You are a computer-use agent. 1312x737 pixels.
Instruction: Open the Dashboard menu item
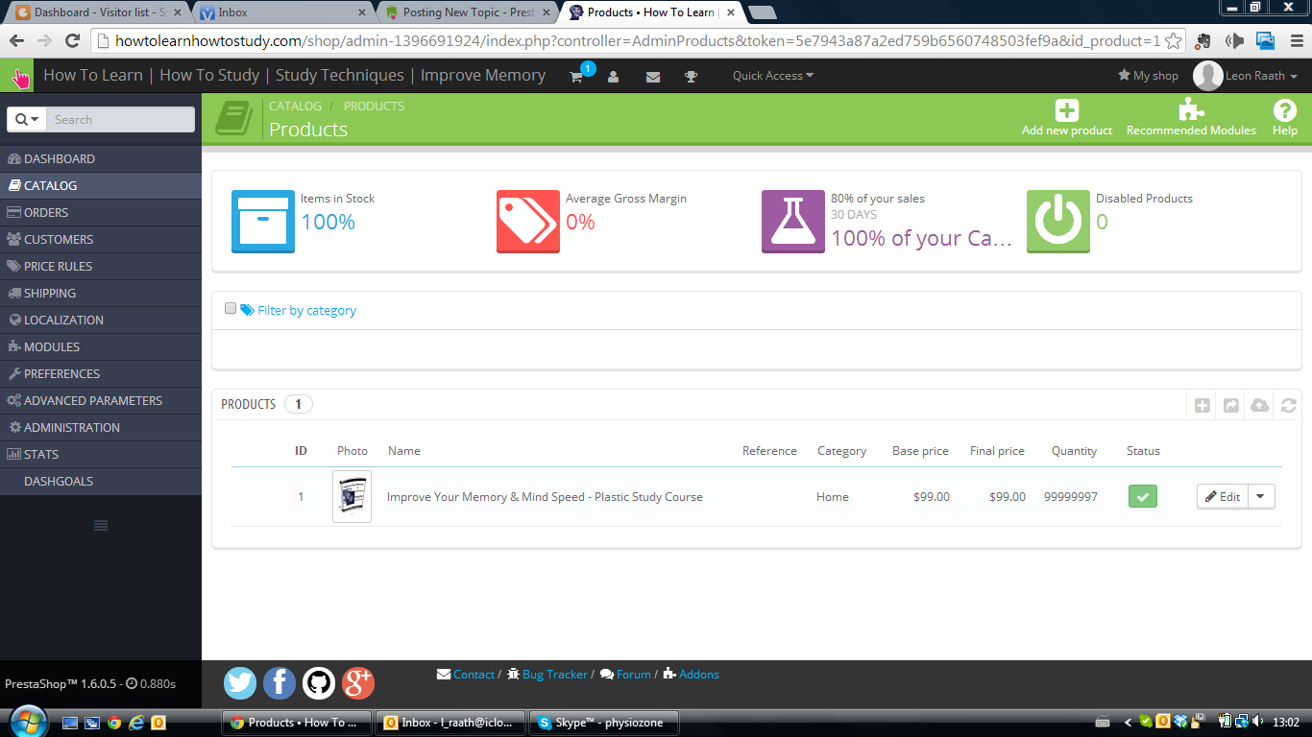tap(101, 159)
